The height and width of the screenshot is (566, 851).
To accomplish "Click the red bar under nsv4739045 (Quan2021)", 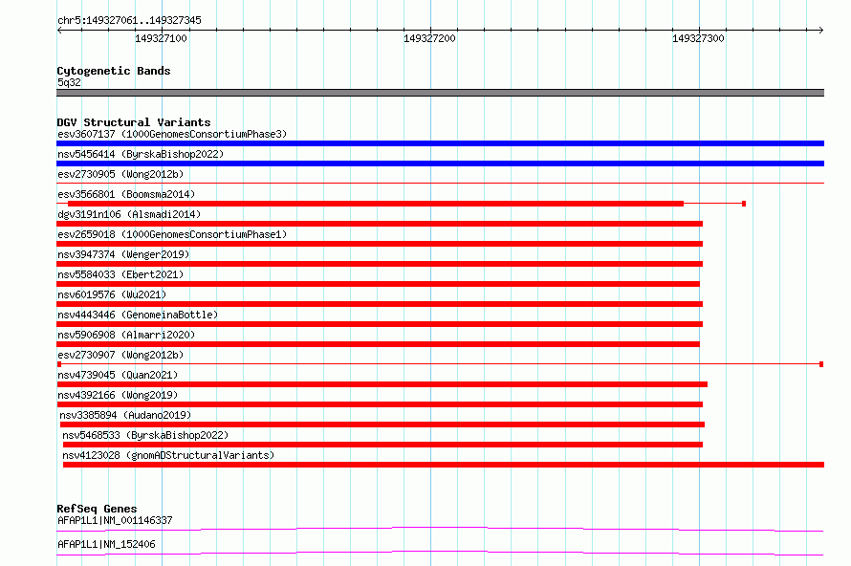I will (x=382, y=384).
